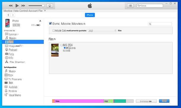Open Book in the device list

point(9,83)
